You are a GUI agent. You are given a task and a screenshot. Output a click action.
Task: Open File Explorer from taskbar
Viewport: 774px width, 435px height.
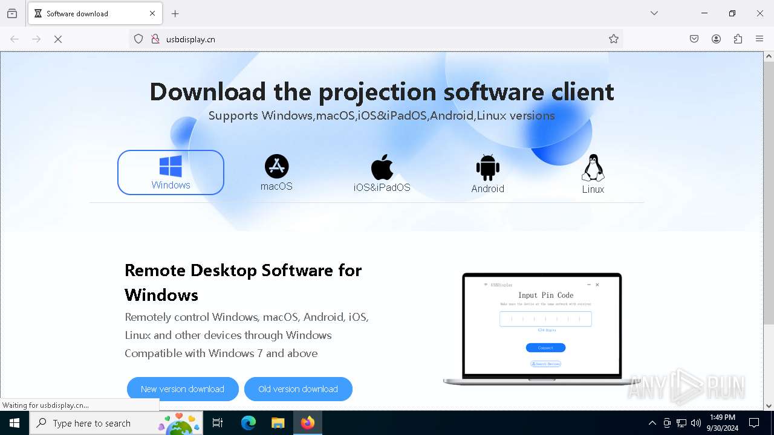click(278, 423)
